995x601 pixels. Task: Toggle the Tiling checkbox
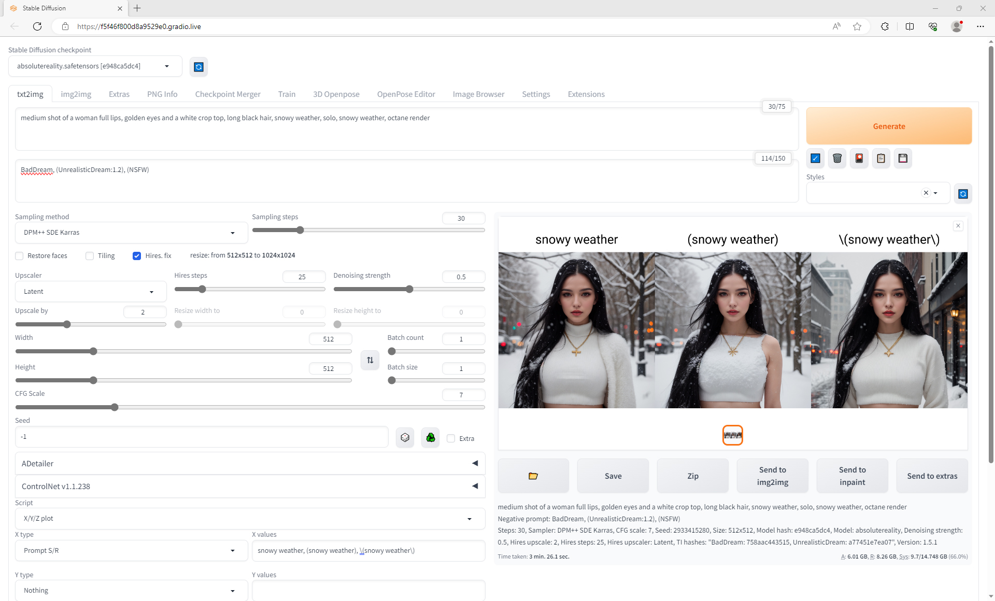point(90,256)
